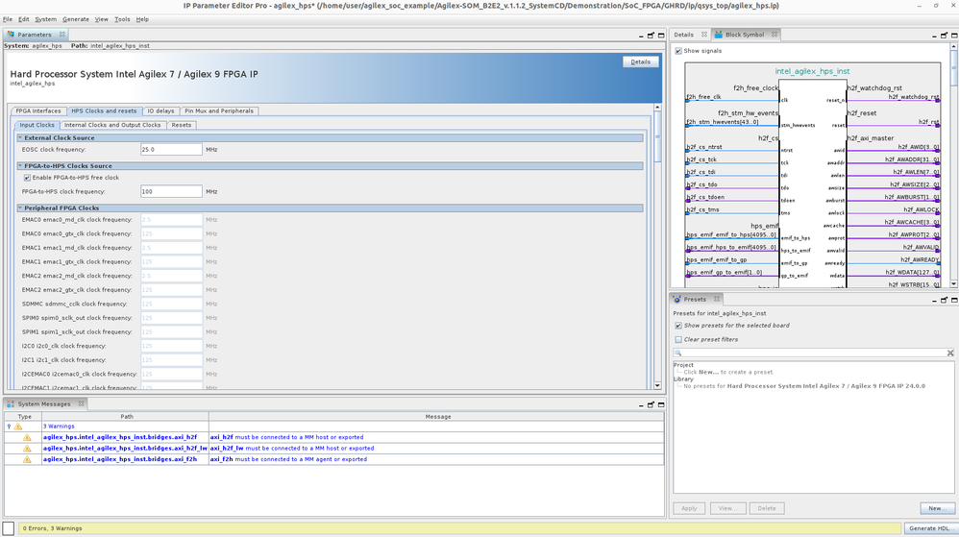Collapse the 3 Warnings tree node

[x=9, y=426]
